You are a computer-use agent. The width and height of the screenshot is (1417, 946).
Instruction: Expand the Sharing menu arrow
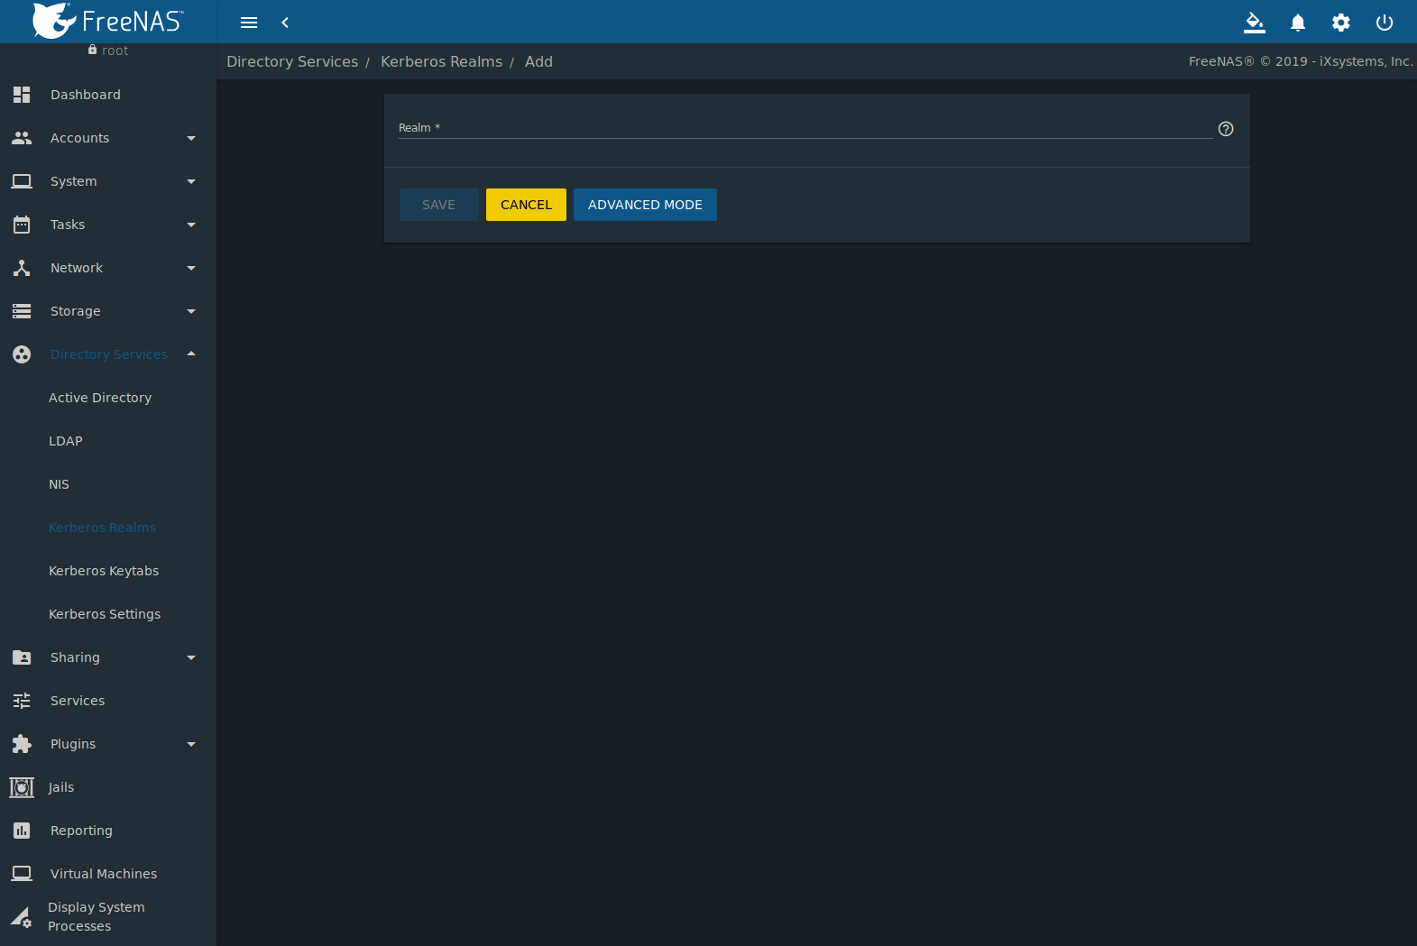click(191, 657)
